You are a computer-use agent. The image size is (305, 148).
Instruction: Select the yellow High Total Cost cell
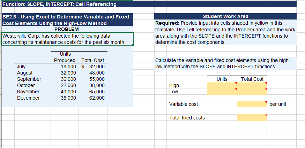(252, 85)
